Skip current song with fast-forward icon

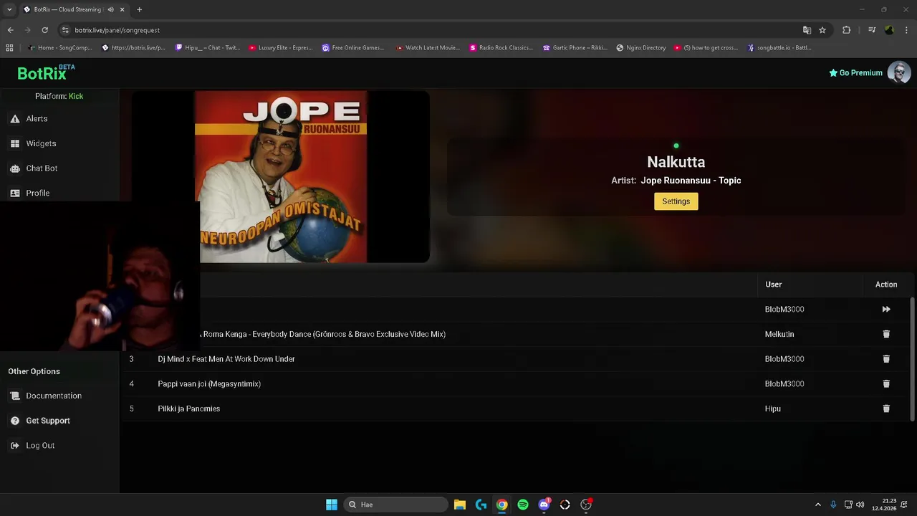(886, 310)
